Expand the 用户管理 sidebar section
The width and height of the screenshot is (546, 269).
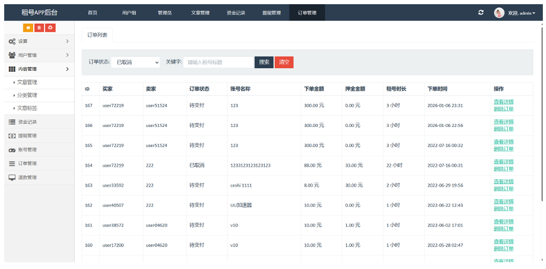pos(38,55)
